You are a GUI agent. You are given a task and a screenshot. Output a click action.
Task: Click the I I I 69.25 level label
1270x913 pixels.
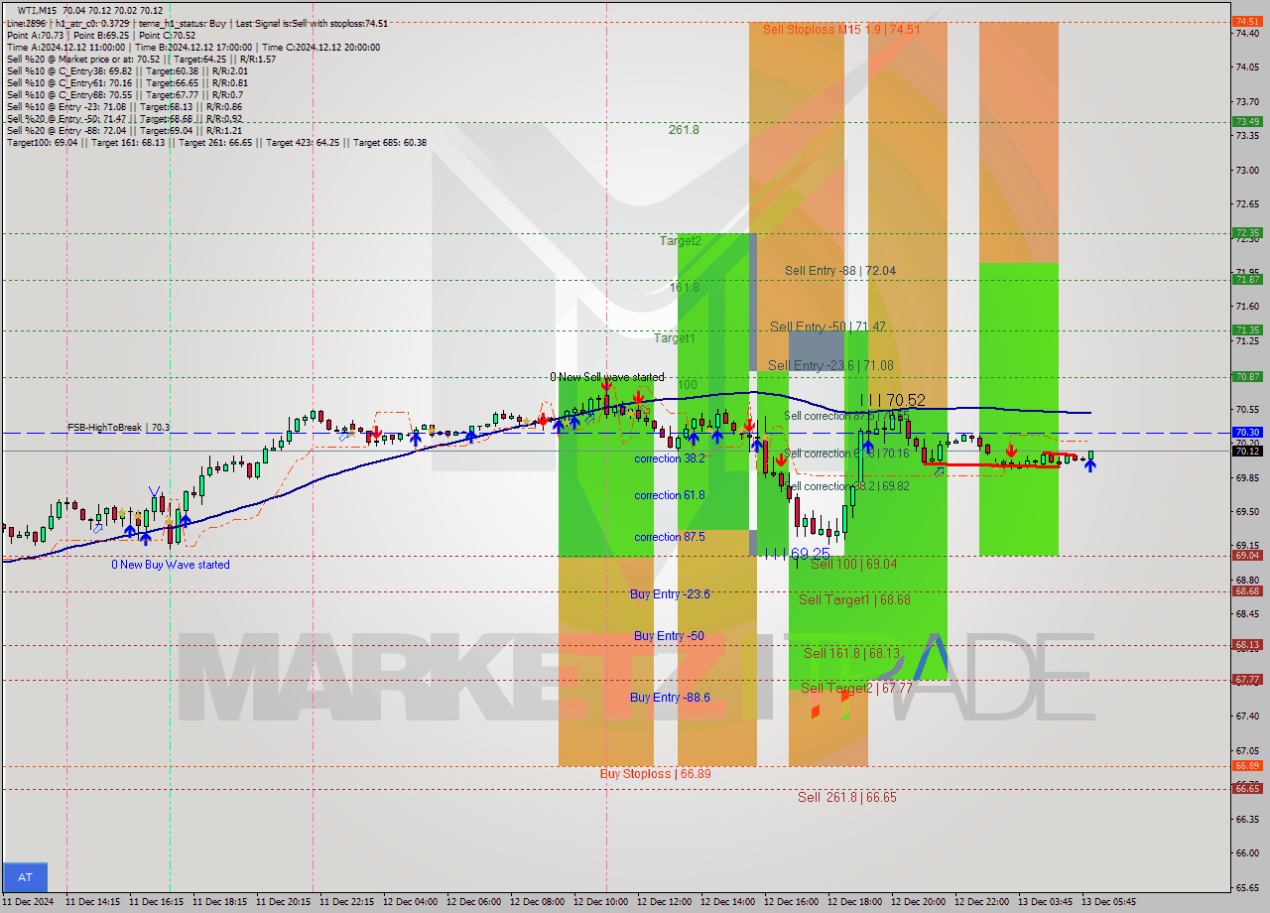click(798, 554)
